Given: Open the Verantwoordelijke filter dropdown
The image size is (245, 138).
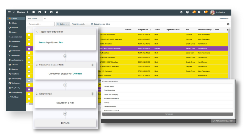Looking at the screenshot, I should click(80, 24).
